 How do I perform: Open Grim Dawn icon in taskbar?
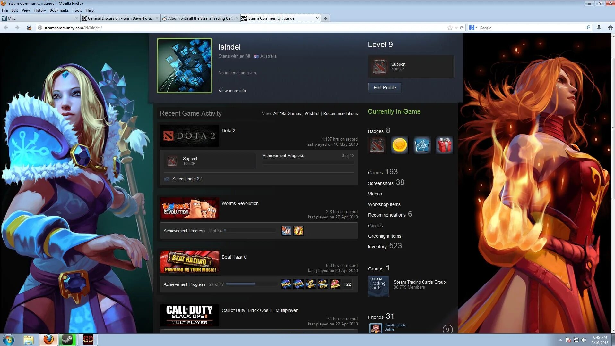click(x=88, y=340)
